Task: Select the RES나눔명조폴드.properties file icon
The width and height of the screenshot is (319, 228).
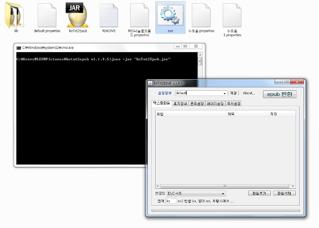Action: tap(140, 15)
